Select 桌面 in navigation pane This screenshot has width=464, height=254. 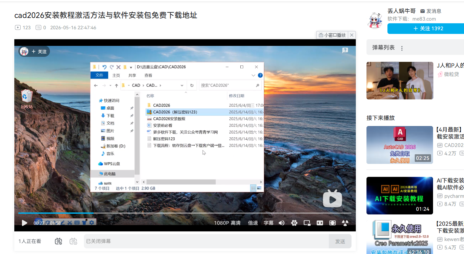[110, 108]
